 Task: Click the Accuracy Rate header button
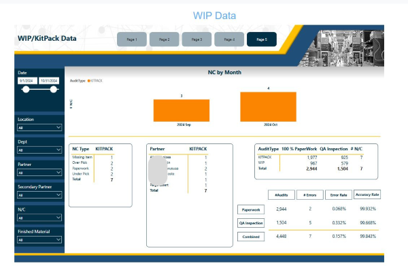367,194
